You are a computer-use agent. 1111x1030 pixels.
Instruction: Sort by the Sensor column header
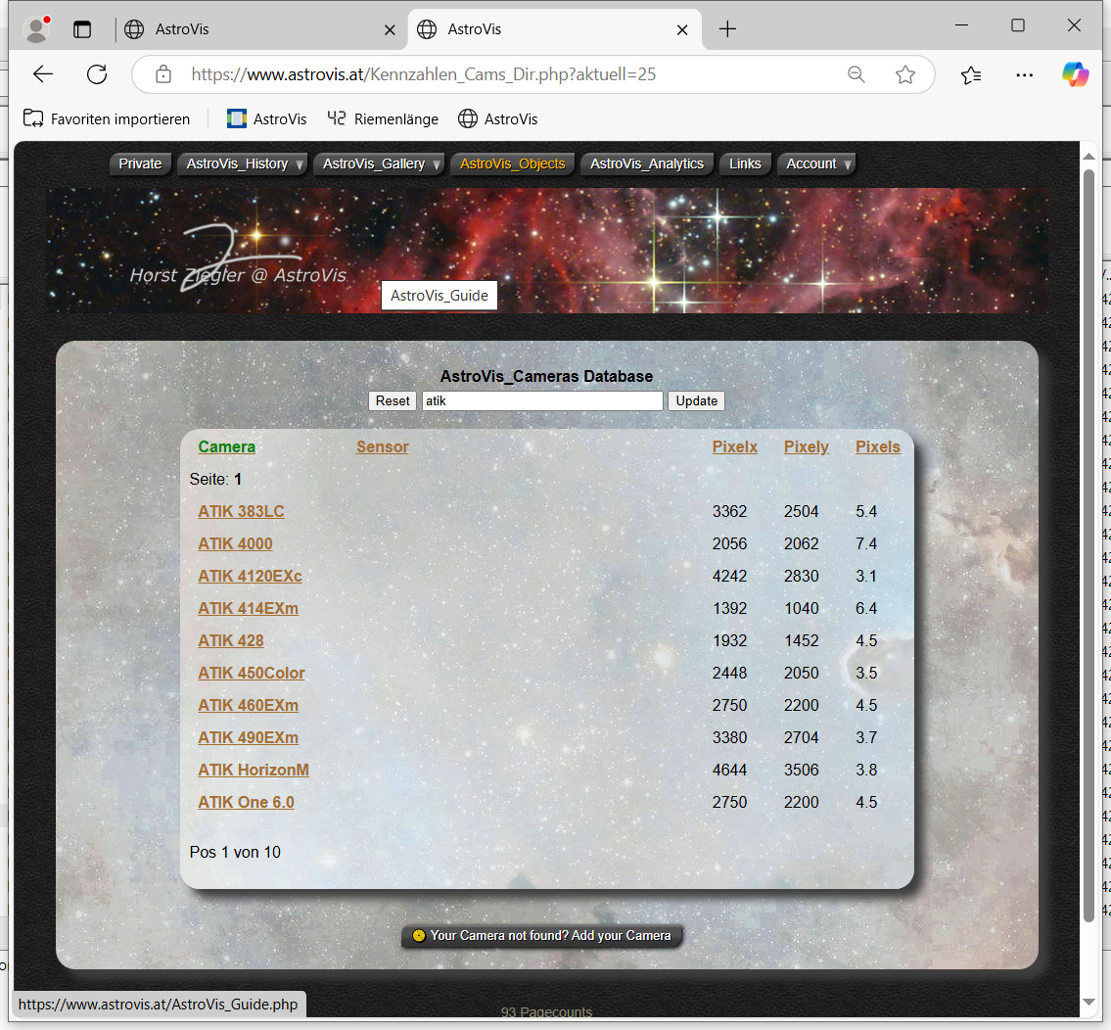click(x=383, y=446)
